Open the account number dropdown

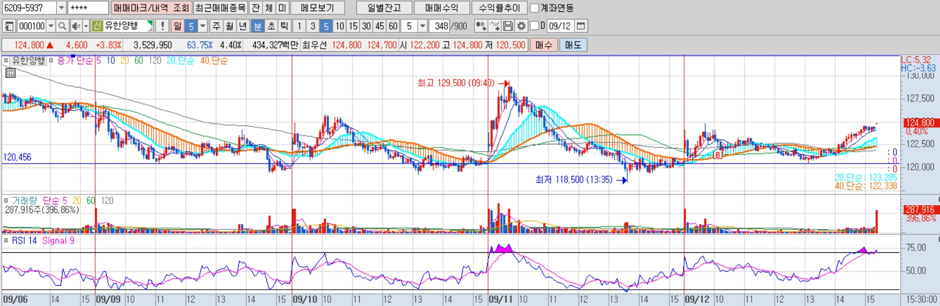(x=62, y=8)
